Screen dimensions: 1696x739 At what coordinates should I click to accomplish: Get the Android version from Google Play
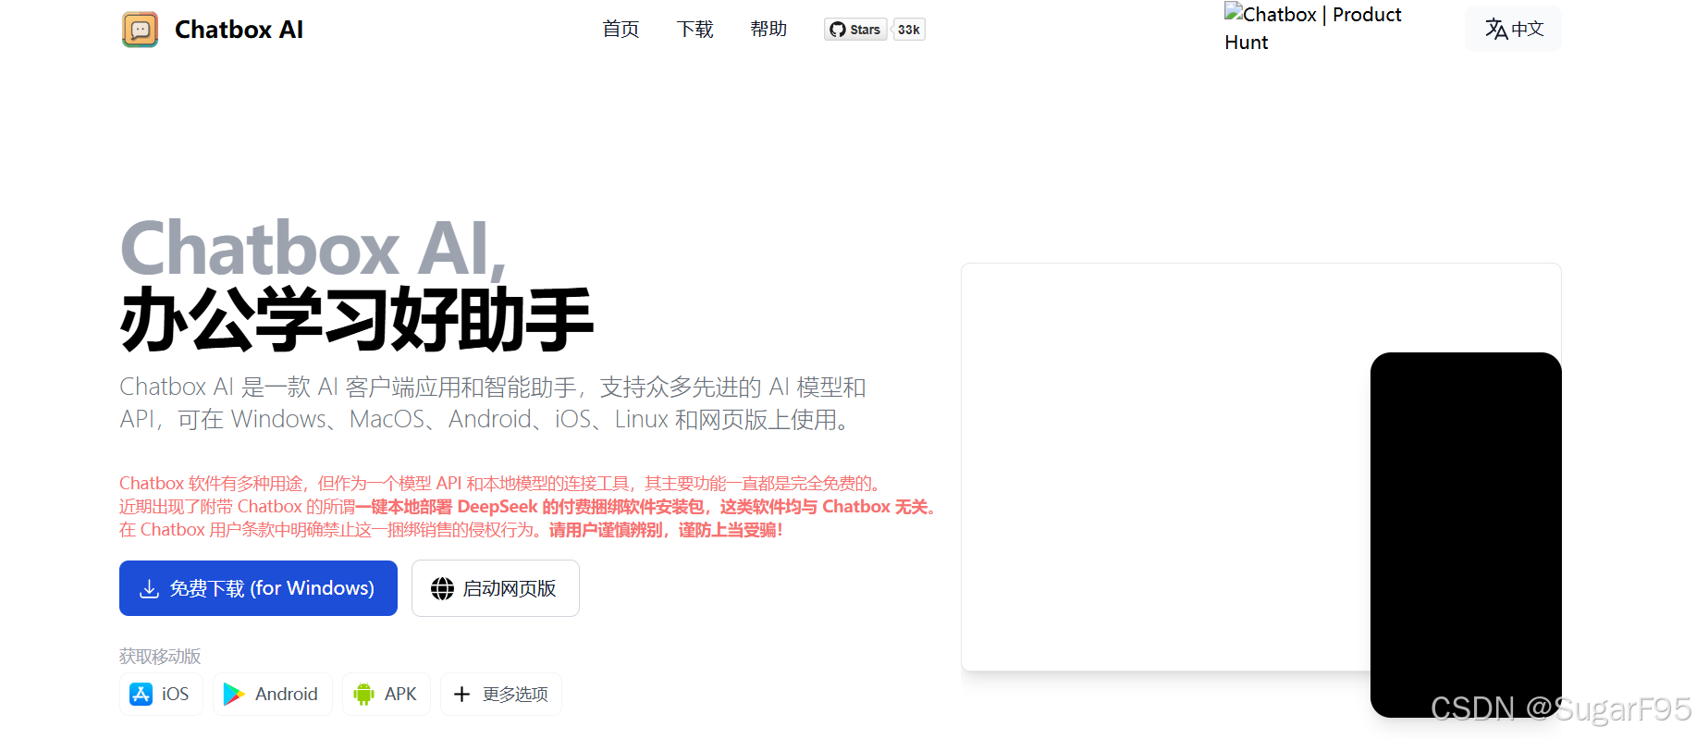(x=273, y=694)
